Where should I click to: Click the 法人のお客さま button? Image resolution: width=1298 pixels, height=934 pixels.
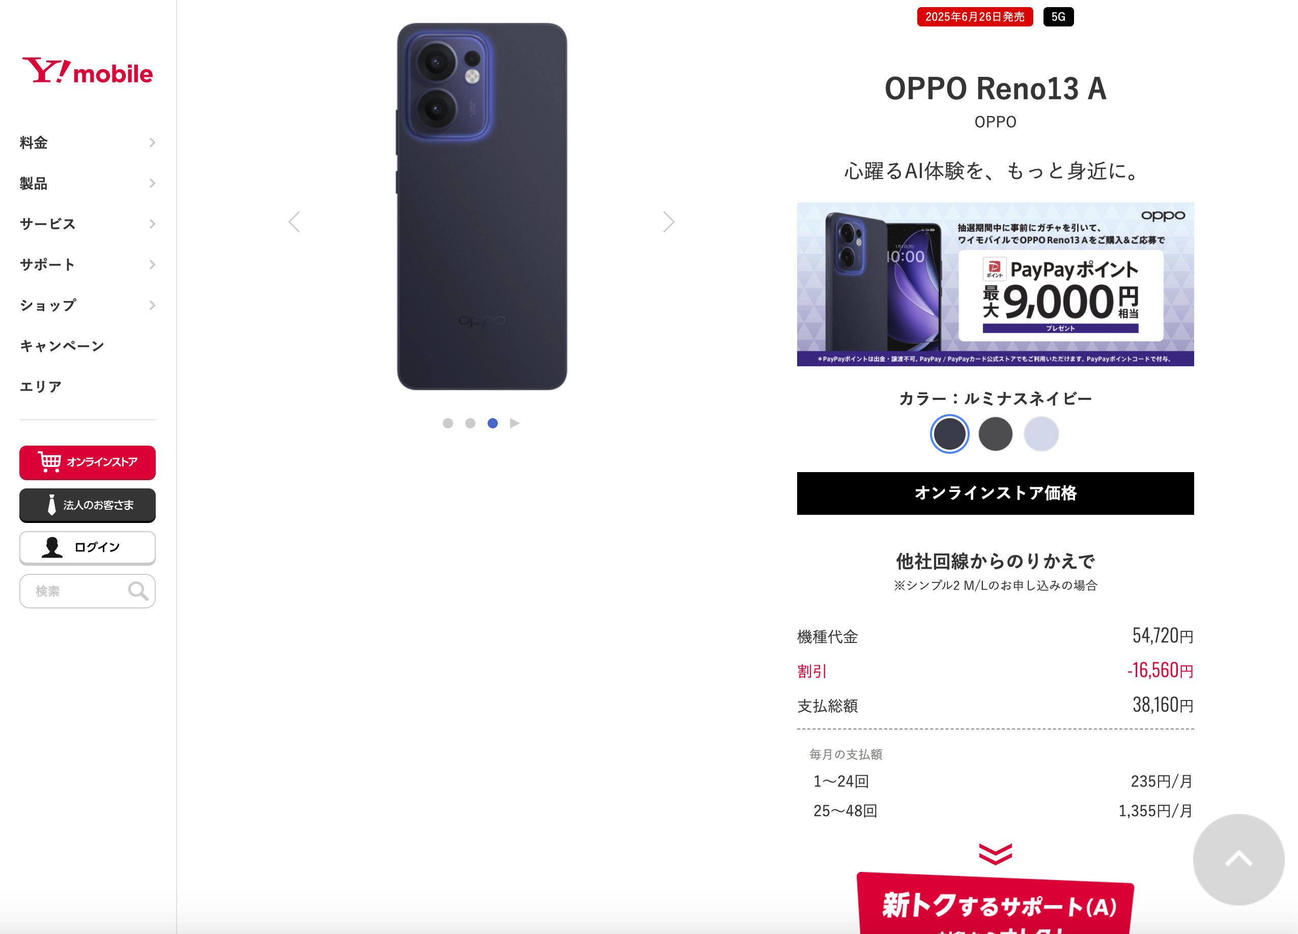[x=88, y=505]
